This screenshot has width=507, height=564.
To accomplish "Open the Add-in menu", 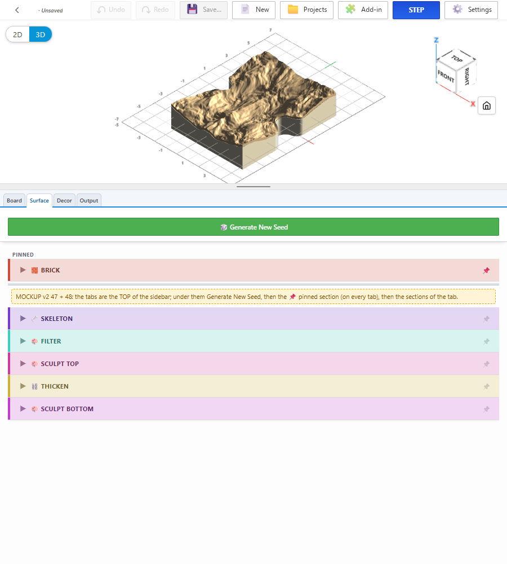I will point(363,10).
